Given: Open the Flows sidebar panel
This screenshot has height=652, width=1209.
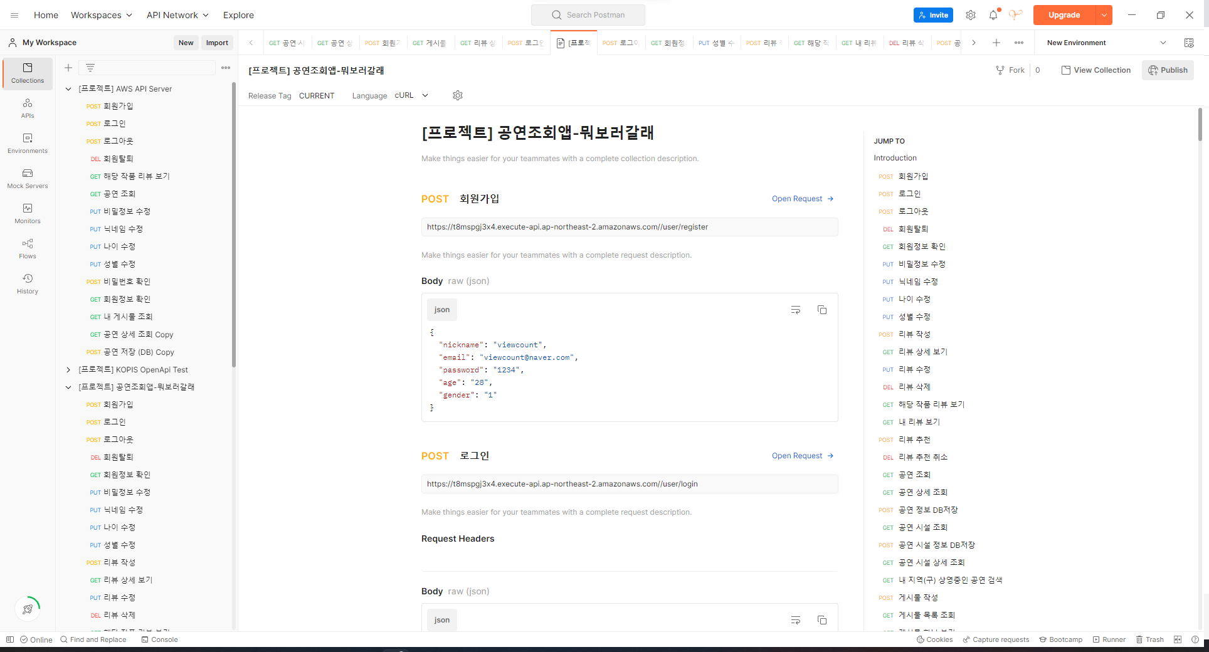Looking at the screenshot, I should pyautogui.click(x=28, y=249).
